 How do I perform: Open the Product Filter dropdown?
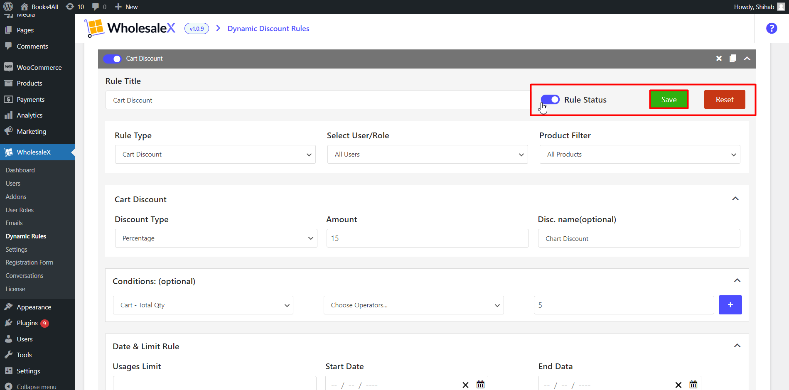pyautogui.click(x=640, y=155)
